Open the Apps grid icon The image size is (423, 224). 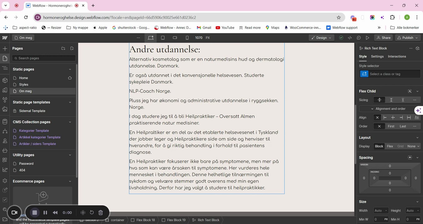(5, 160)
